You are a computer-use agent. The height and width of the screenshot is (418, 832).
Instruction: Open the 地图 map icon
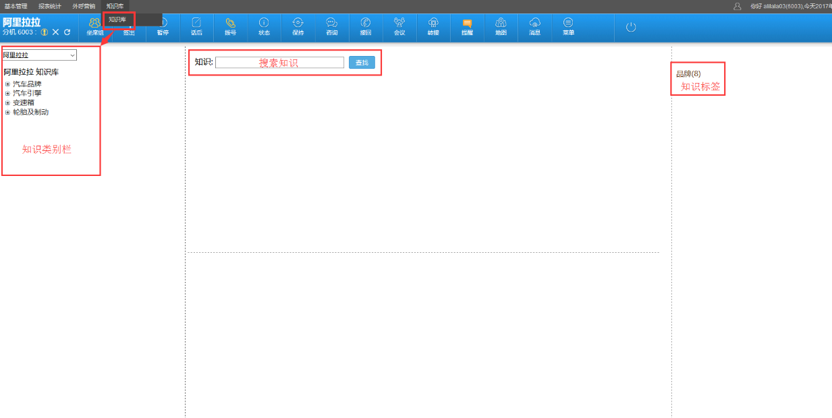[x=501, y=26]
